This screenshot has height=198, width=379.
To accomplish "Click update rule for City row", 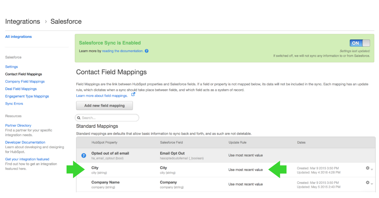I will point(246,170).
